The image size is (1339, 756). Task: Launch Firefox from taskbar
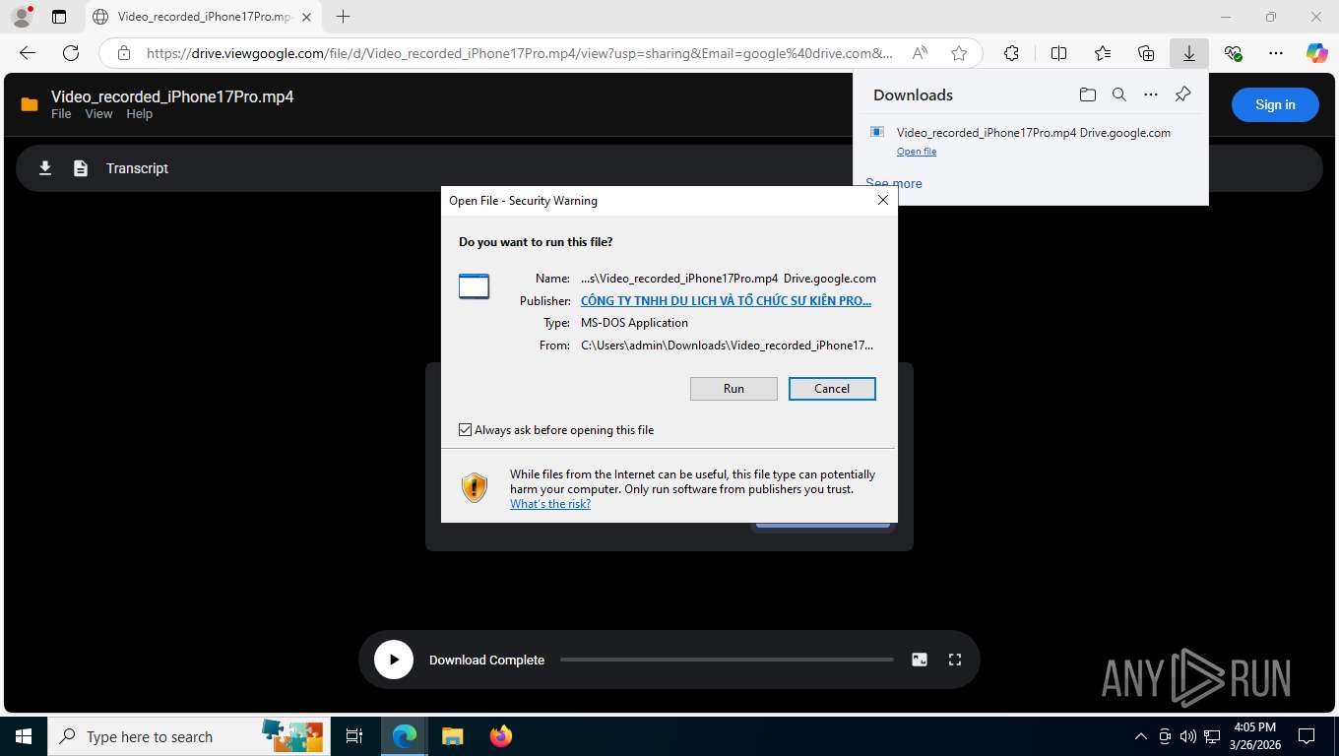click(501, 736)
